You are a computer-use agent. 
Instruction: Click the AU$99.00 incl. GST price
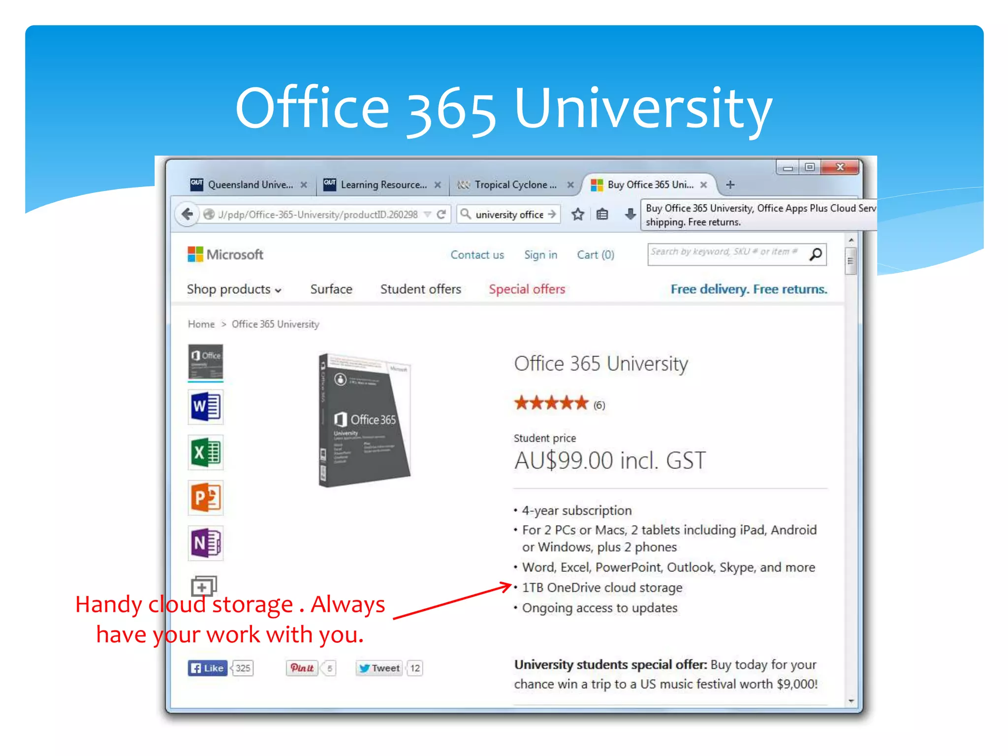(610, 460)
